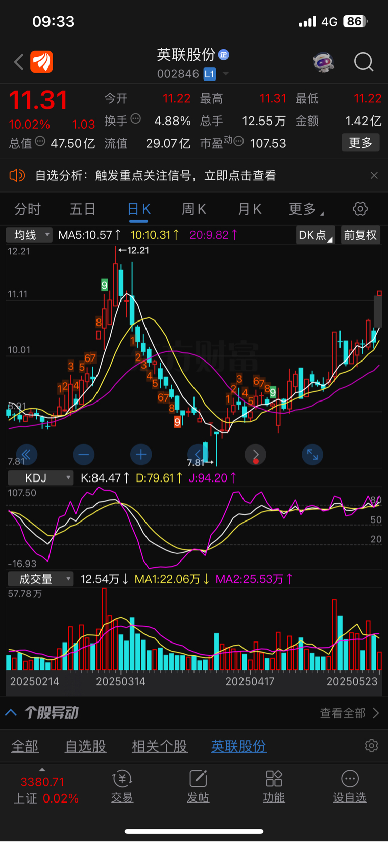Tap the 11.31 current price

pyautogui.click(x=38, y=100)
